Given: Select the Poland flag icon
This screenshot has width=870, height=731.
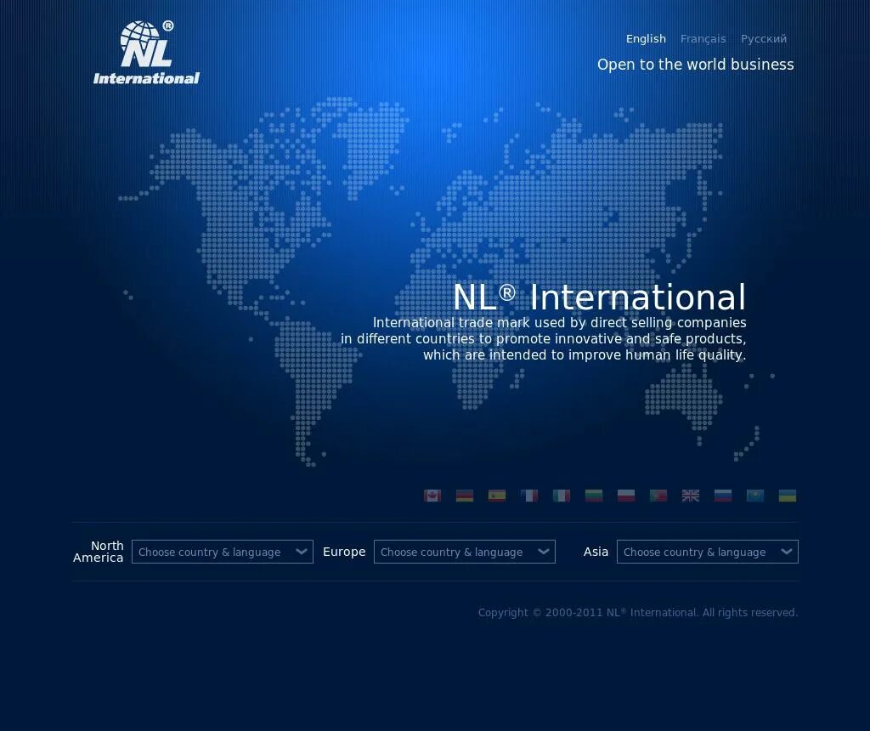Looking at the screenshot, I should pyautogui.click(x=626, y=496).
